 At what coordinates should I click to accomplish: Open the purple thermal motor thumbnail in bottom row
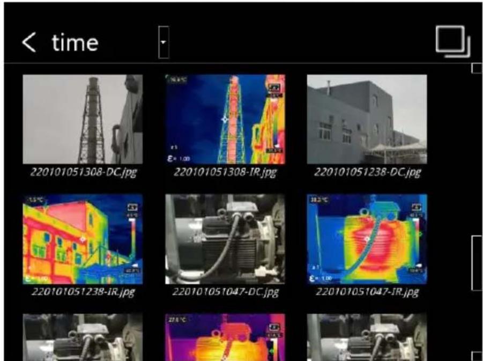point(225,337)
